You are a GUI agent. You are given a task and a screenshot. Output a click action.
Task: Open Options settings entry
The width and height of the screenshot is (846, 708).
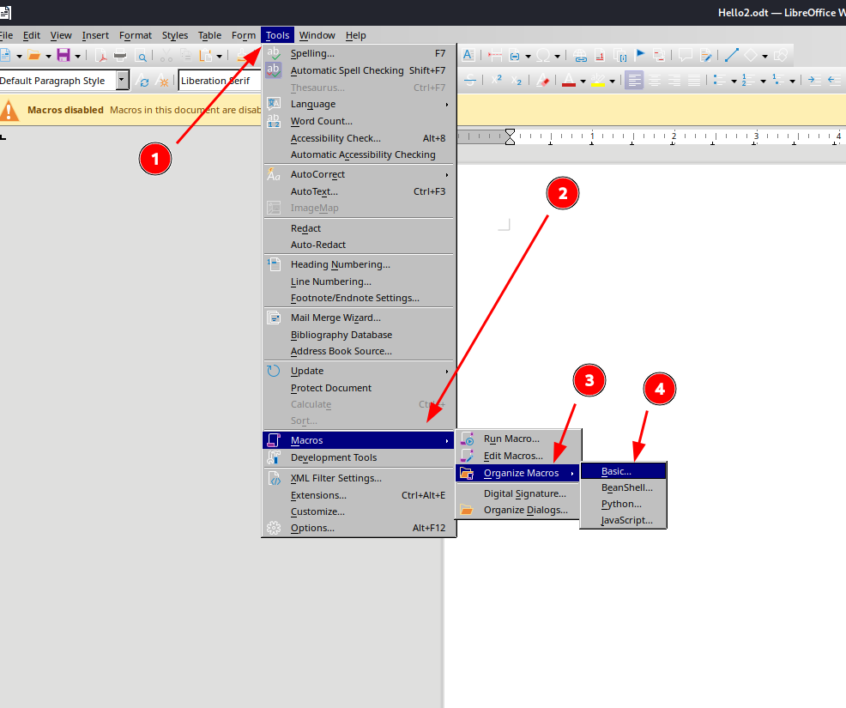360,529
